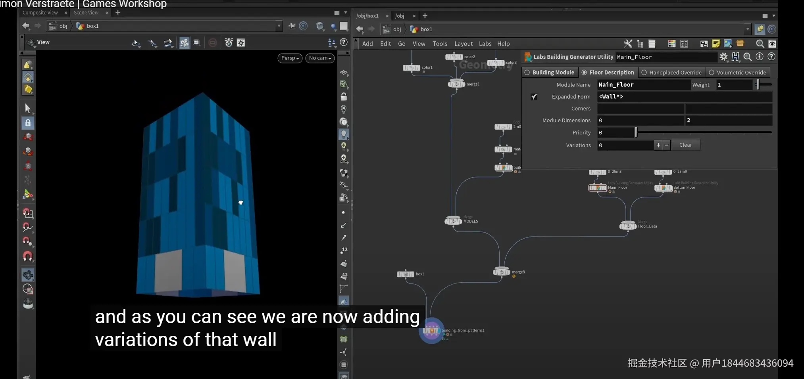Switch to the /obj network tab
The image size is (804, 379).
click(x=400, y=16)
